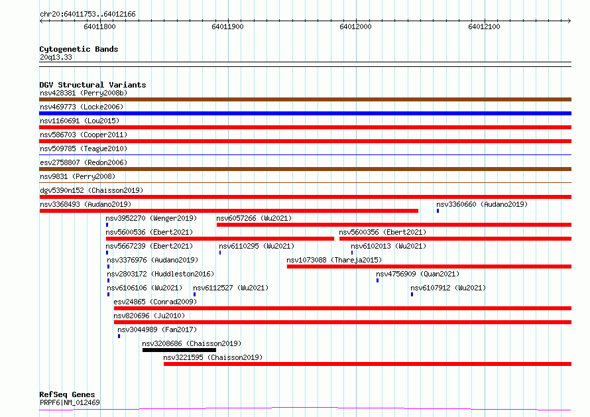Open the nsv6102013 (Wu2021) label
This screenshot has height=417, width=590.
coord(388,246)
